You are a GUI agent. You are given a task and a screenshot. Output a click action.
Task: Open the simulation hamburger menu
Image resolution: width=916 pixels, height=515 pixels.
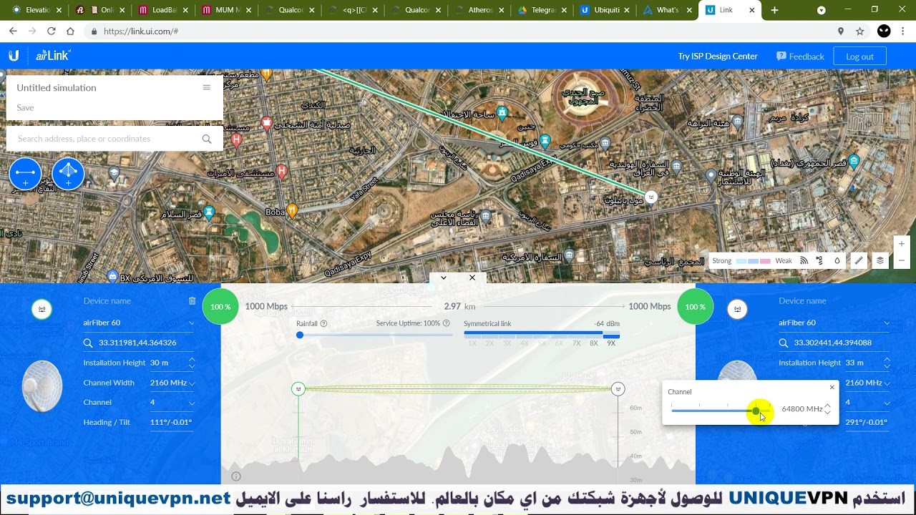[x=207, y=87]
